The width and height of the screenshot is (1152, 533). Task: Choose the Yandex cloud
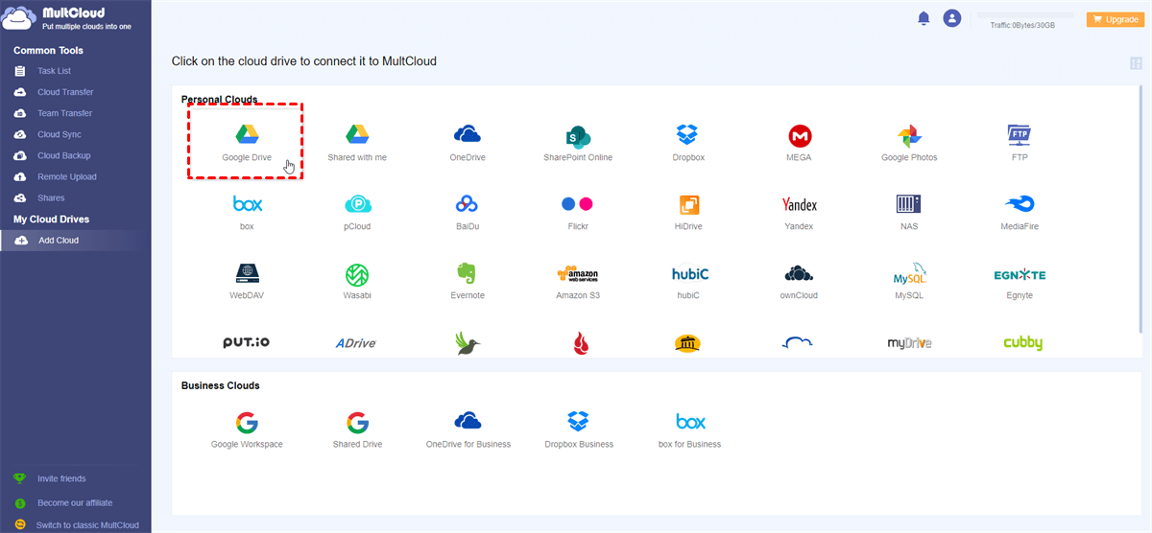tap(799, 212)
